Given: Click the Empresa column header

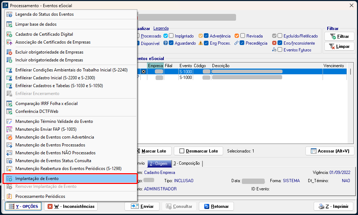Looking at the screenshot, I should (155, 66).
